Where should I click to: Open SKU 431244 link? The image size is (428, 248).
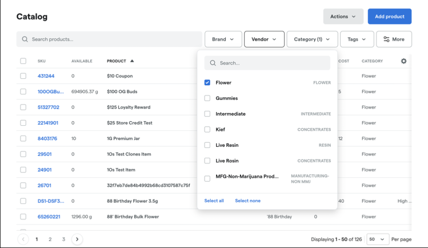tap(46, 76)
